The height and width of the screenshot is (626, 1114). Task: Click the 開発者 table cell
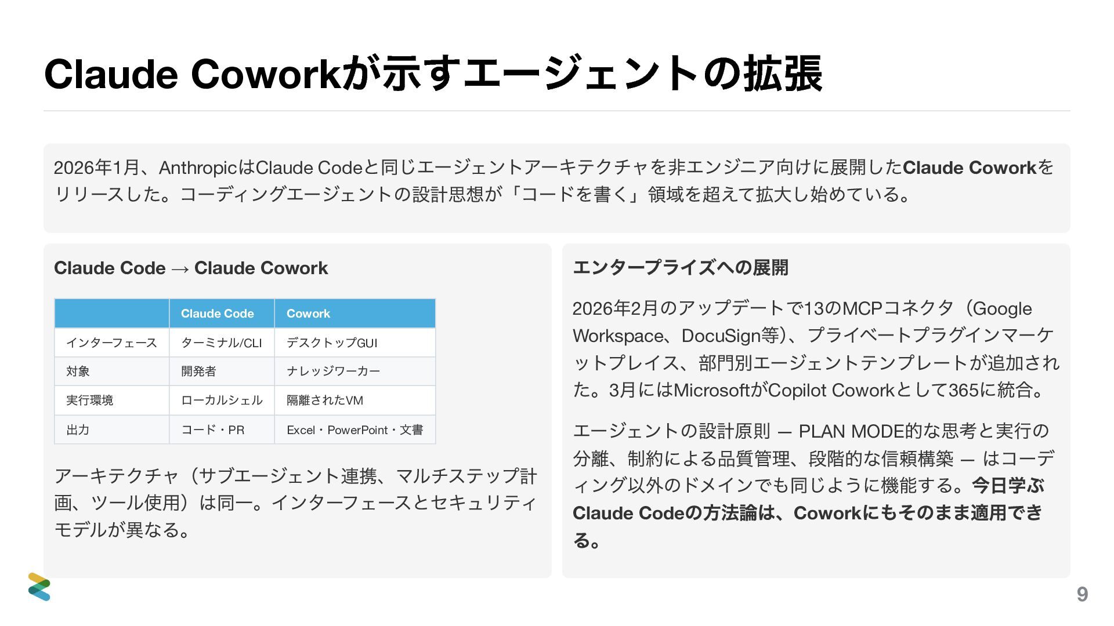pos(198,371)
